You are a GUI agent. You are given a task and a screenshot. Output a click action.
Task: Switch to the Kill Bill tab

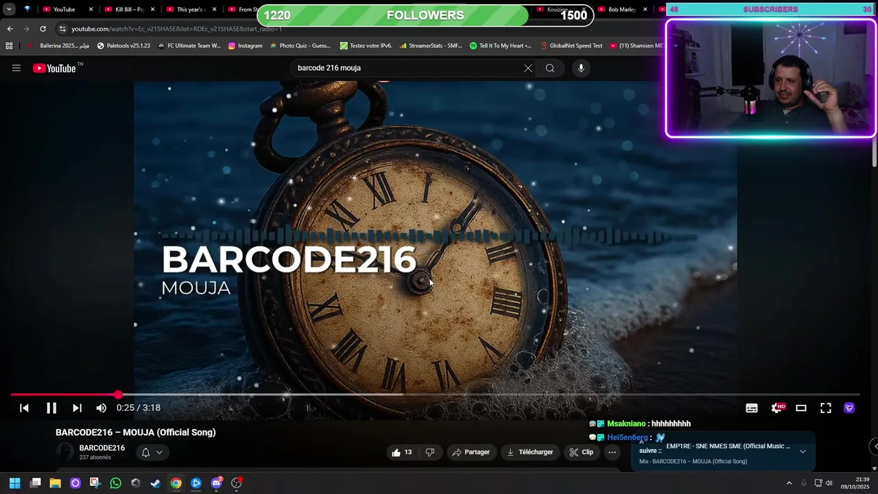tap(128, 10)
